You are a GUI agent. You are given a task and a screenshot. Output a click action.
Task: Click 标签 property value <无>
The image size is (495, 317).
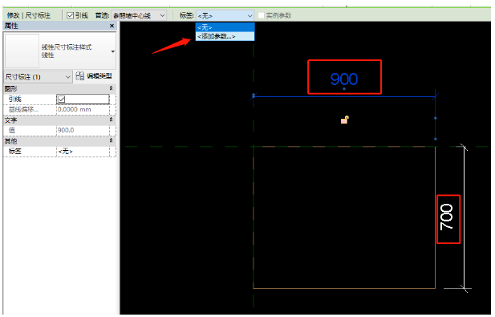(x=83, y=151)
